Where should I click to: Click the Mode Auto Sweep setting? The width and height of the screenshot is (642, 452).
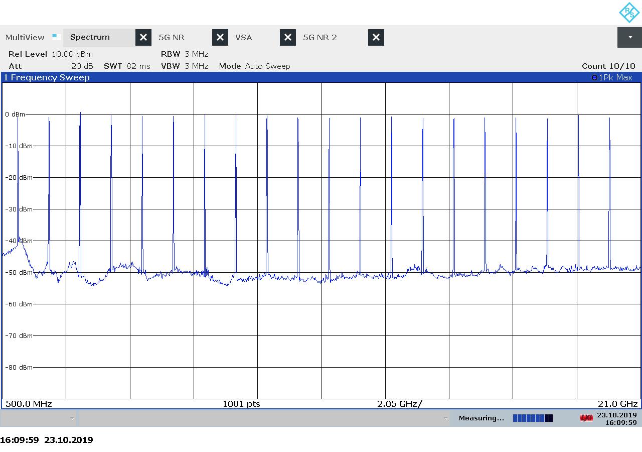pyautogui.click(x=254, y=66)
